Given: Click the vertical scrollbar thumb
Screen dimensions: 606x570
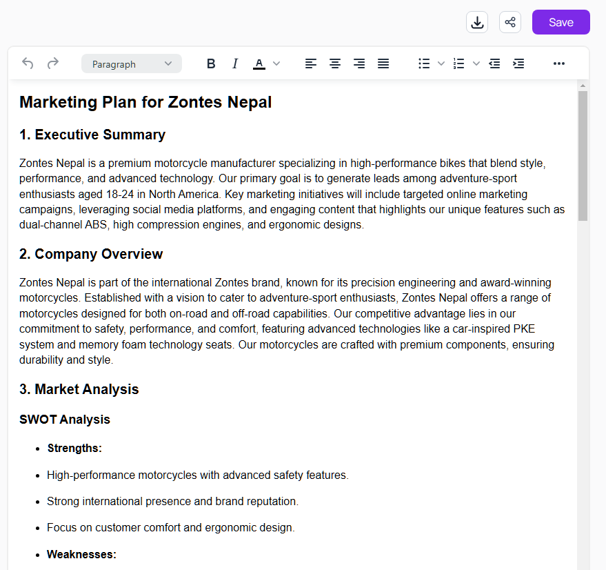Looking at the screenshot, I should (x=583, y=155).
